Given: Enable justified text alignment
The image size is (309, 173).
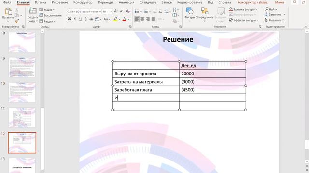Looking at the screenshot, I should 154,19.
